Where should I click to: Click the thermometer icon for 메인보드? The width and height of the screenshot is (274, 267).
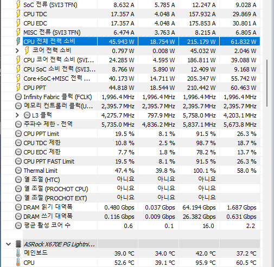point(18,253)
